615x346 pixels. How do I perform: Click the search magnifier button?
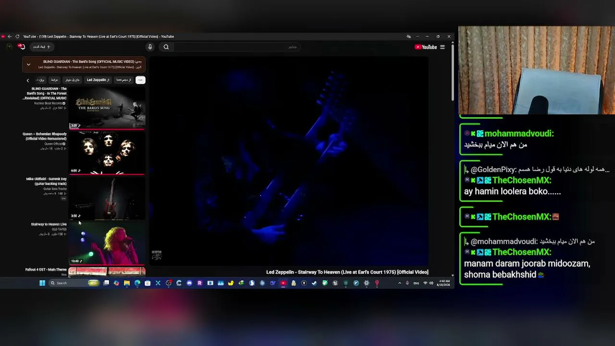coord(166,47)
